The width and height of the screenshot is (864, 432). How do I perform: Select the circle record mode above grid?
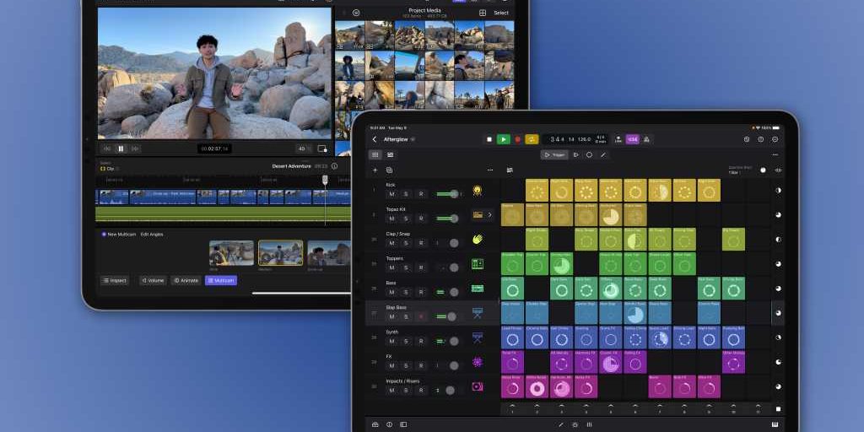589,155
